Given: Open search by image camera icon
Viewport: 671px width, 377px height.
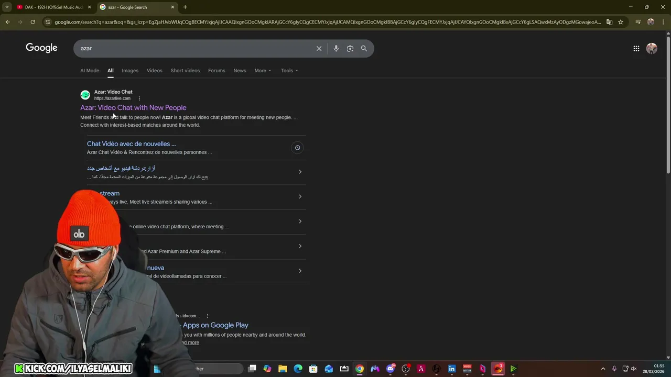Looking at the screenshot, I should (x=350, y=48).
